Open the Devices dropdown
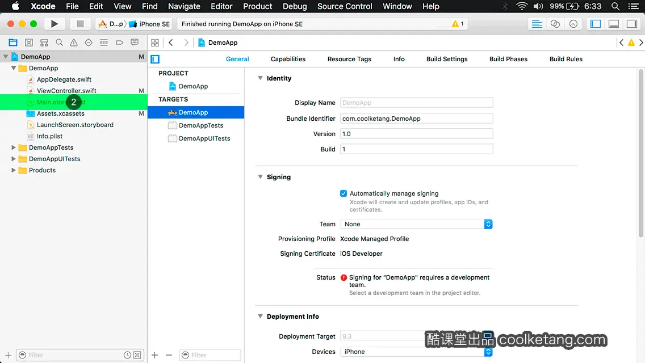The image size is (645, 363). point(416,352)
